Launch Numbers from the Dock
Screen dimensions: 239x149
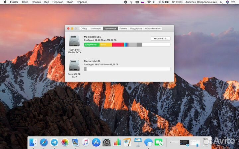[x=117, y=142]
